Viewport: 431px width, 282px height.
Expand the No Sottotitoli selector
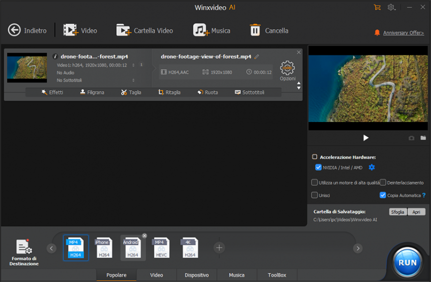[x=133, y=80]
